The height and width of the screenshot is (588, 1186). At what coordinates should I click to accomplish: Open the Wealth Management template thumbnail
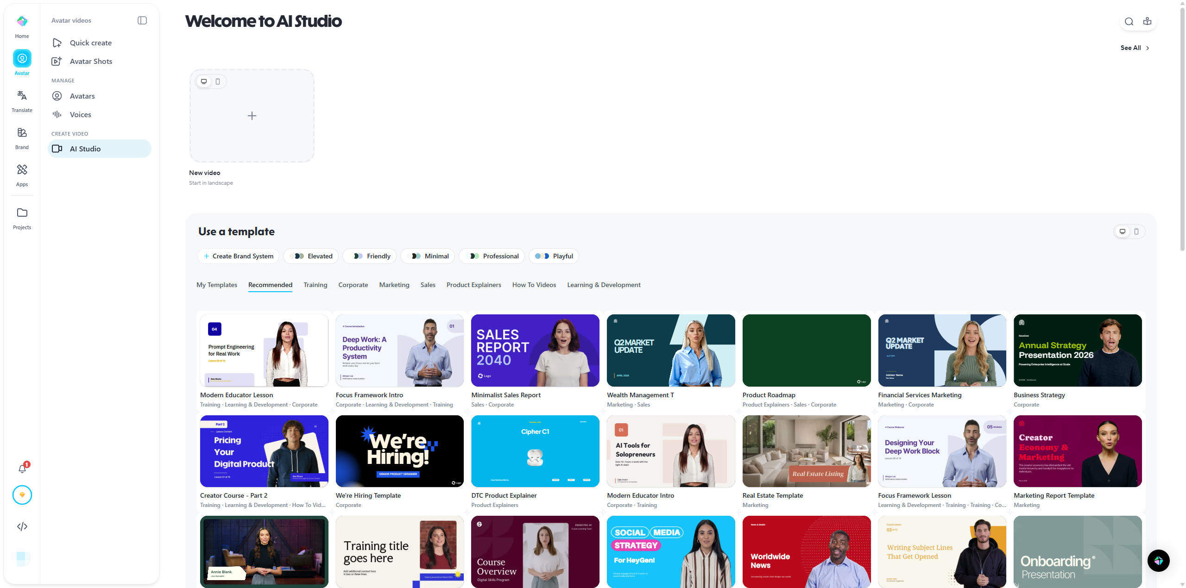(671, 350)
